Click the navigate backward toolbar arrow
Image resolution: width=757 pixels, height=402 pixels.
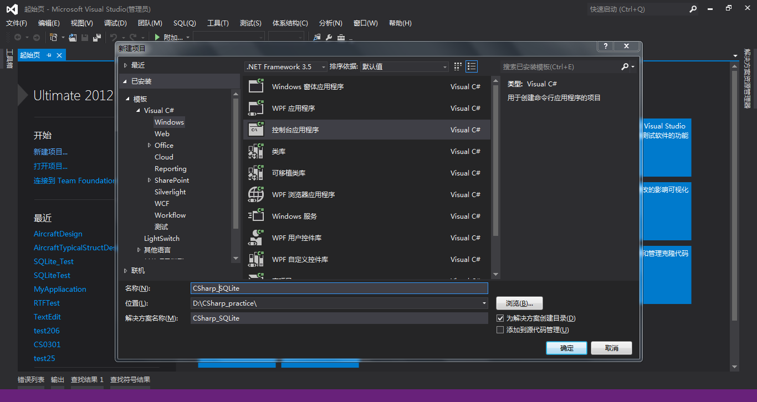[18, 37]
